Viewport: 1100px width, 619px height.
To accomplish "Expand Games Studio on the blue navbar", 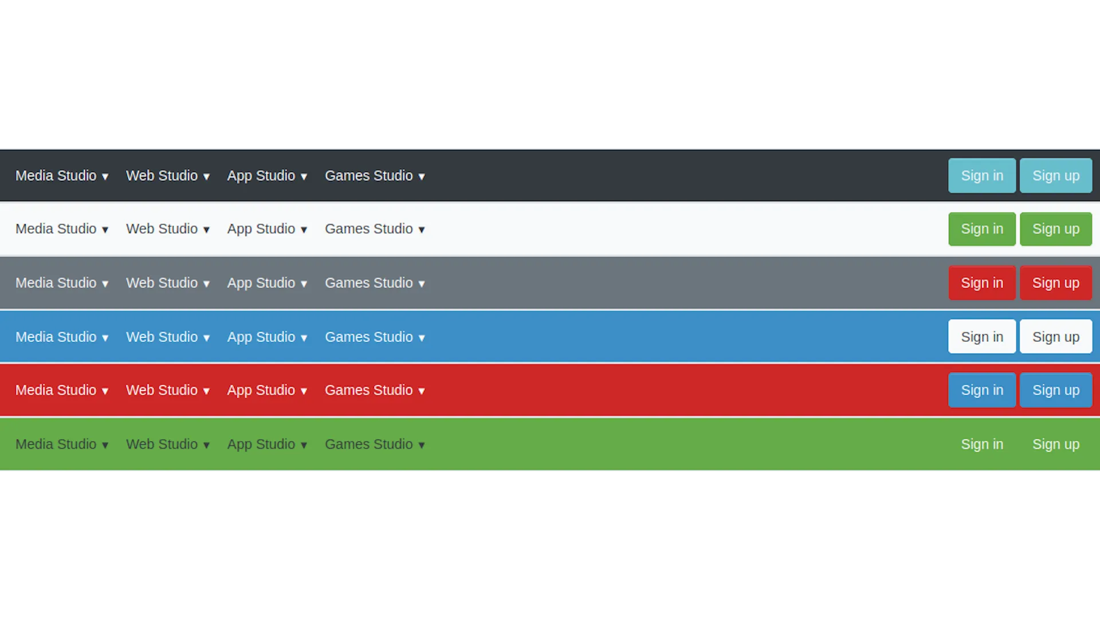I will 374,335.
